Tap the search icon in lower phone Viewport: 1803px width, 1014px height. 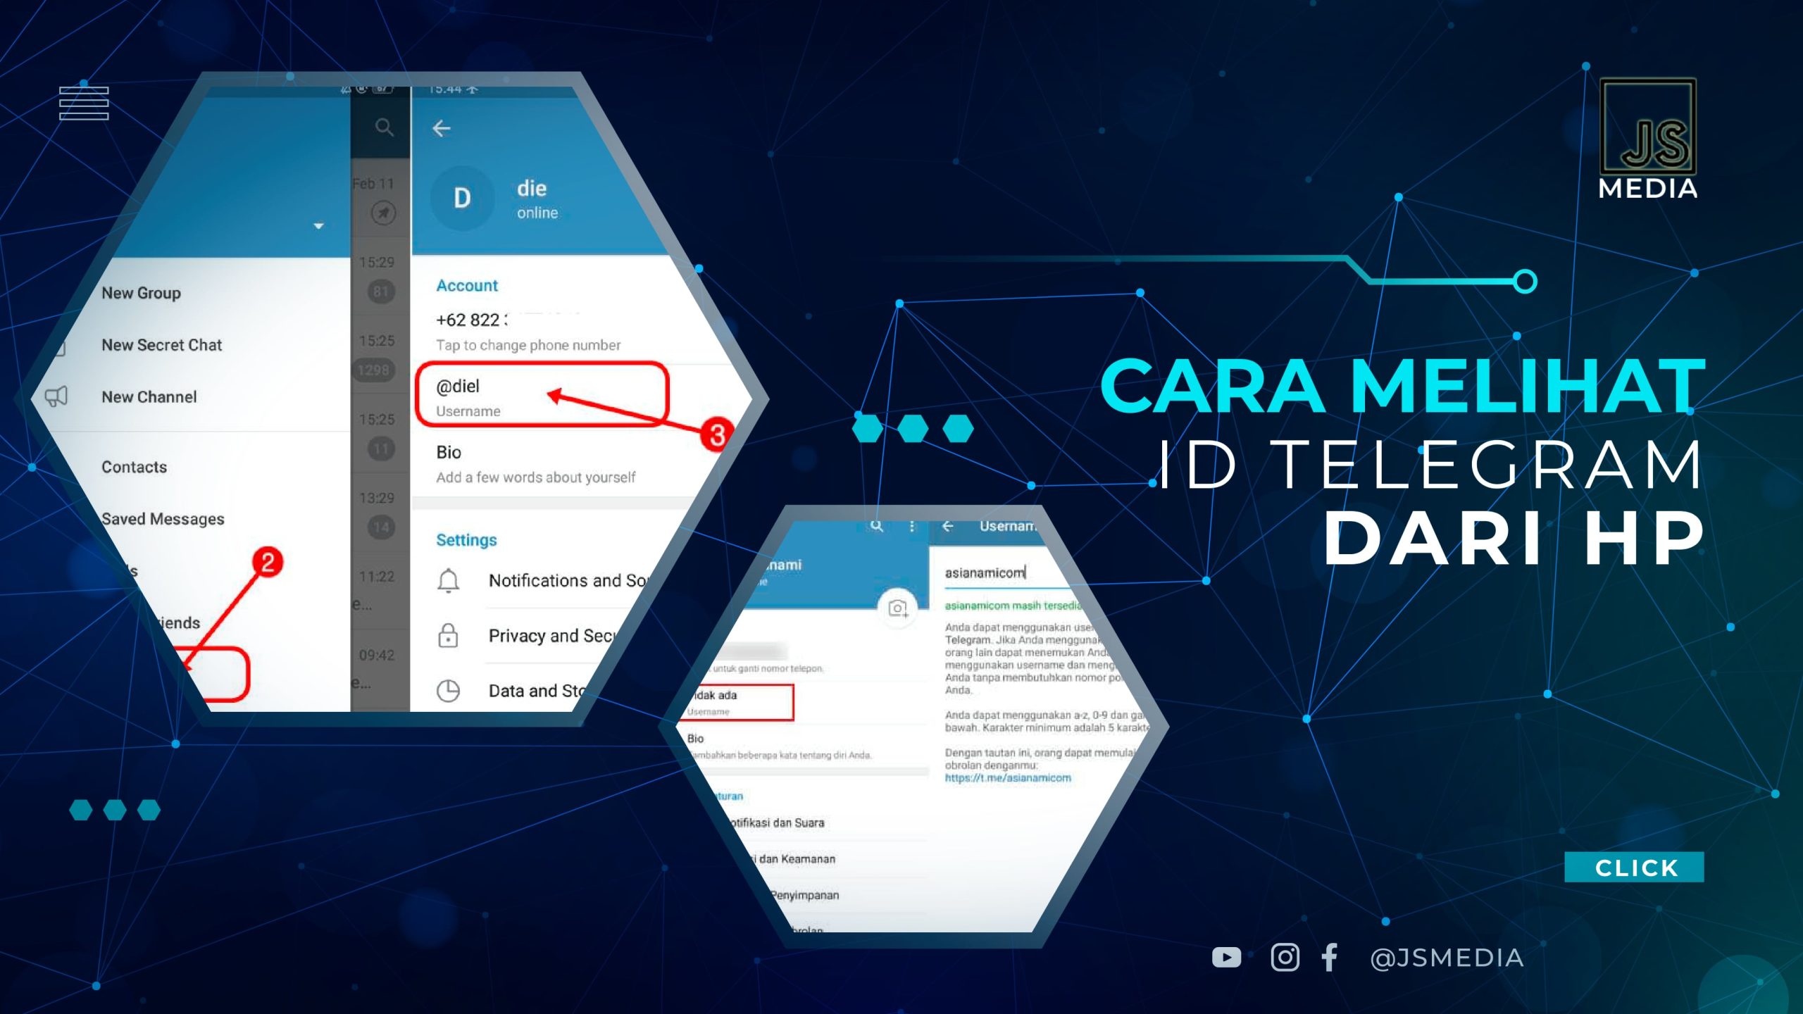tap(876, 526)
